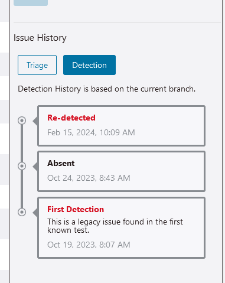Click the arrow pointer of Absent card
The width and height of the screenshot is (225, 283).
click(x=35, y=167)
